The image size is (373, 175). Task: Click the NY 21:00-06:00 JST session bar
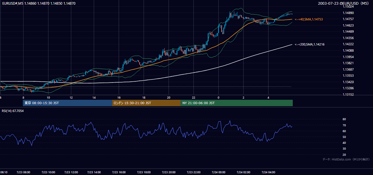[237, 103]
